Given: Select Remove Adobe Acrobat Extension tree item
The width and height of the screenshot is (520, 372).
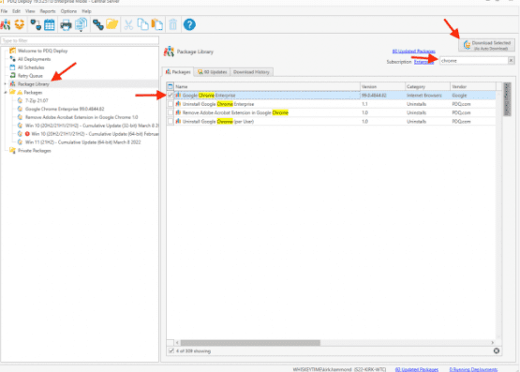Looking at the screenshot, I should coord(82,117).
